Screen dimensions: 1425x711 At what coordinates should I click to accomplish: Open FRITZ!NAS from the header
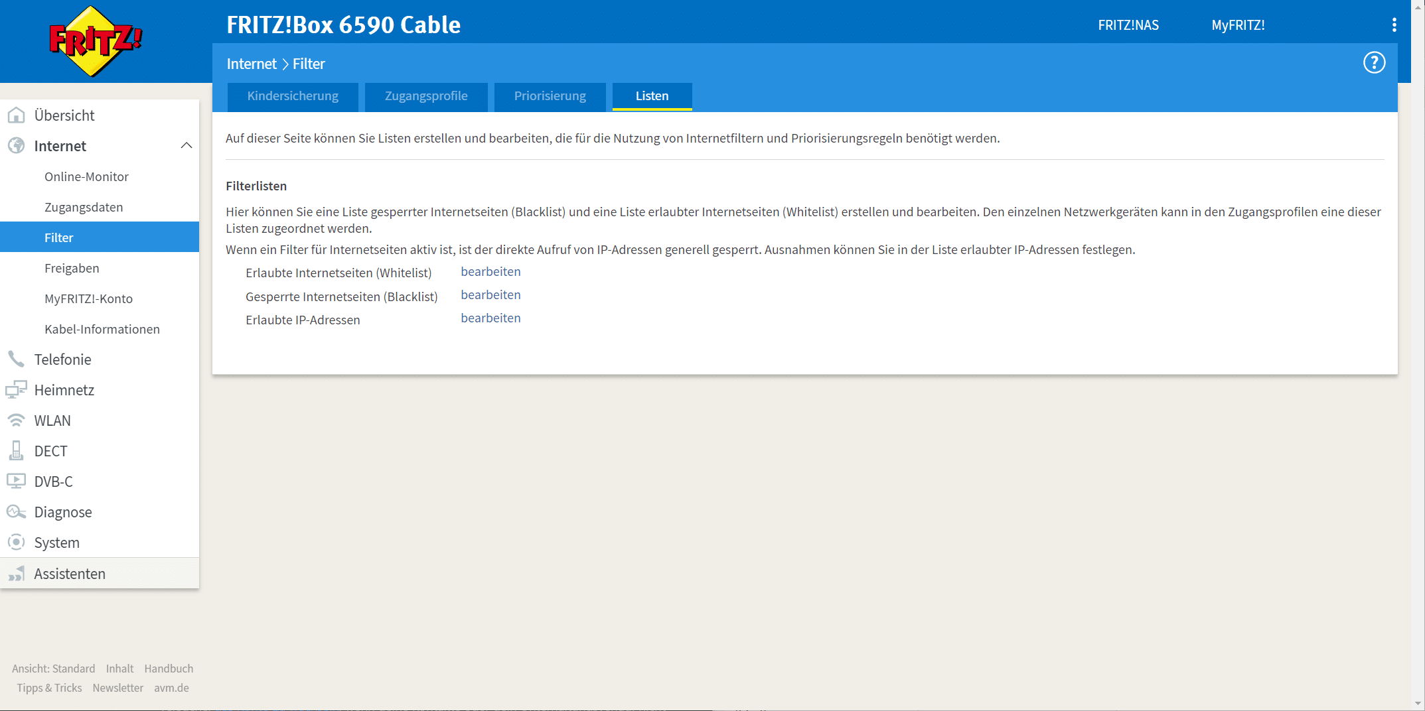(1128, 25)
